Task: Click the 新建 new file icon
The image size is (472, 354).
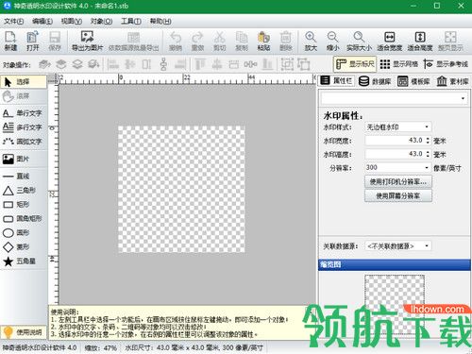Action: (x=10, y=41)
